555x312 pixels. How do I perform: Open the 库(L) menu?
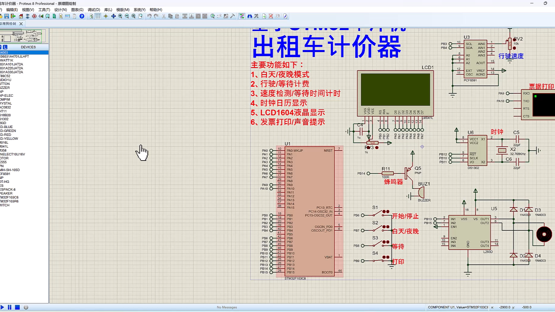click(108, 10)
